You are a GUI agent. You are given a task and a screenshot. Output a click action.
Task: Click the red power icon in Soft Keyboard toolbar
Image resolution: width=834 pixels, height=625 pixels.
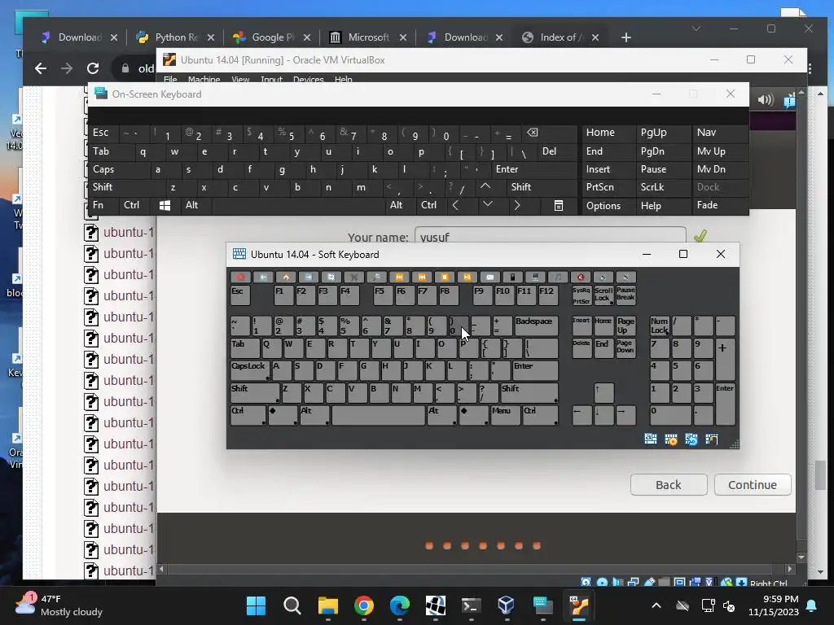click(240, 277)
